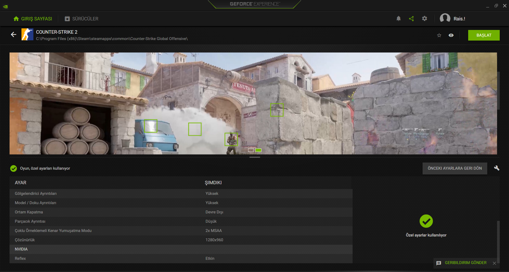This screenshot has width=509, height=272.
Task: Click the Rais.! username
Action: coord(459,19)
